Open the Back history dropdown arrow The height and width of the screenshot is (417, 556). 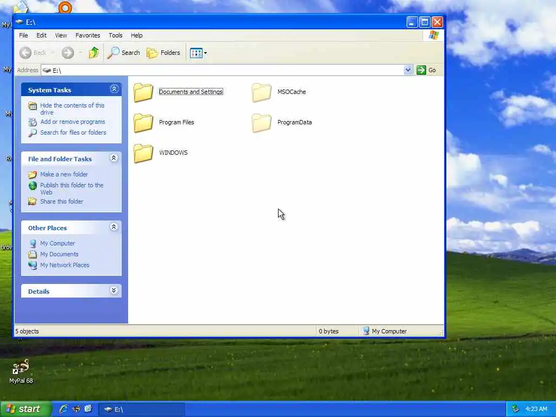pos(53,53)
